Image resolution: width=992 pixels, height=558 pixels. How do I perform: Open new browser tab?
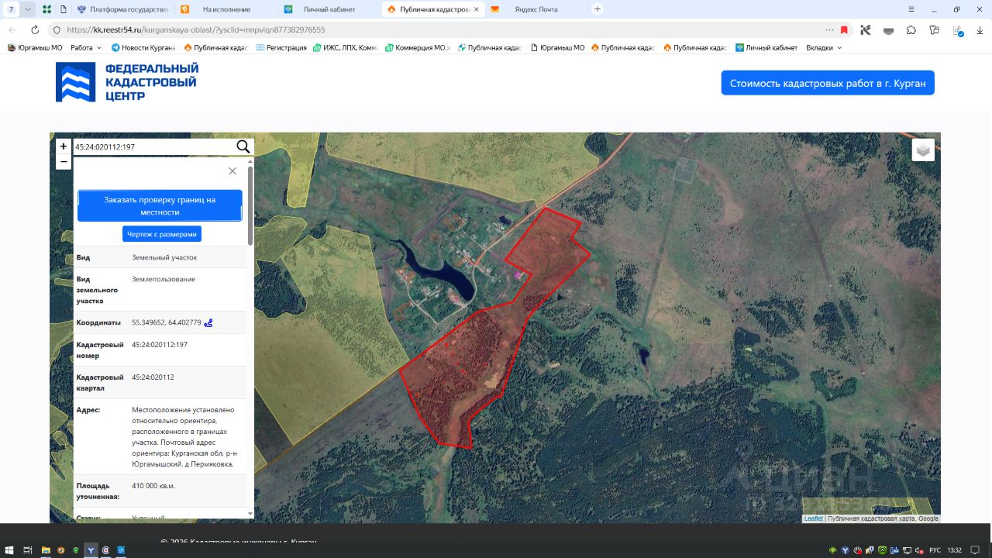coord(597,9)
